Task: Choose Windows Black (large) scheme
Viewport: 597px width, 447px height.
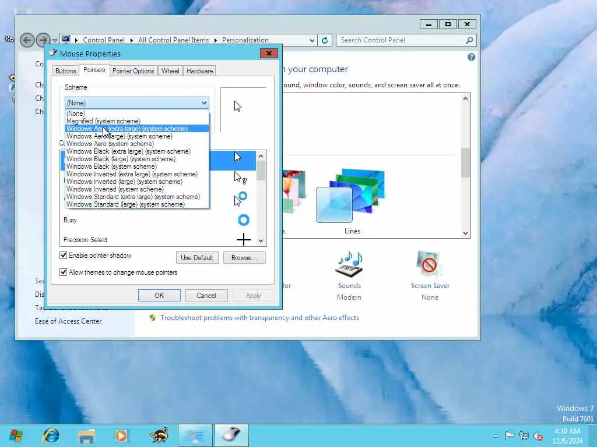Action: 137,159
